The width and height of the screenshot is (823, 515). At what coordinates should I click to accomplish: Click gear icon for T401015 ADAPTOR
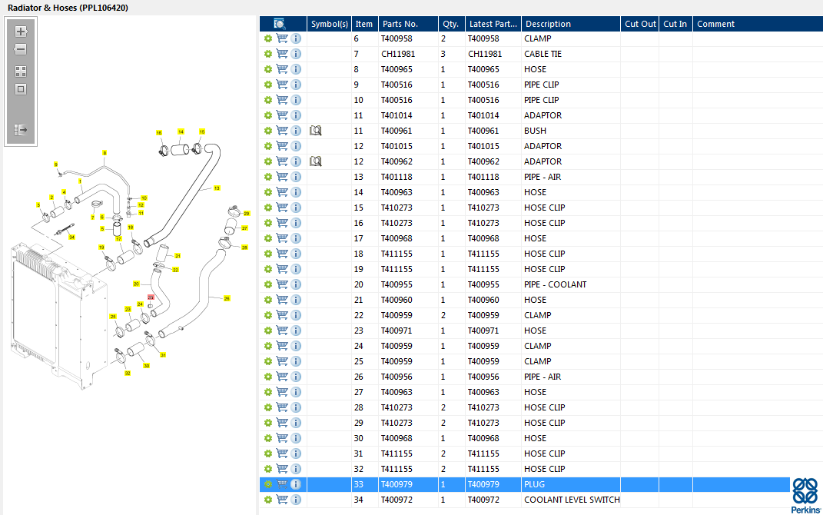(x=267, y=146)
